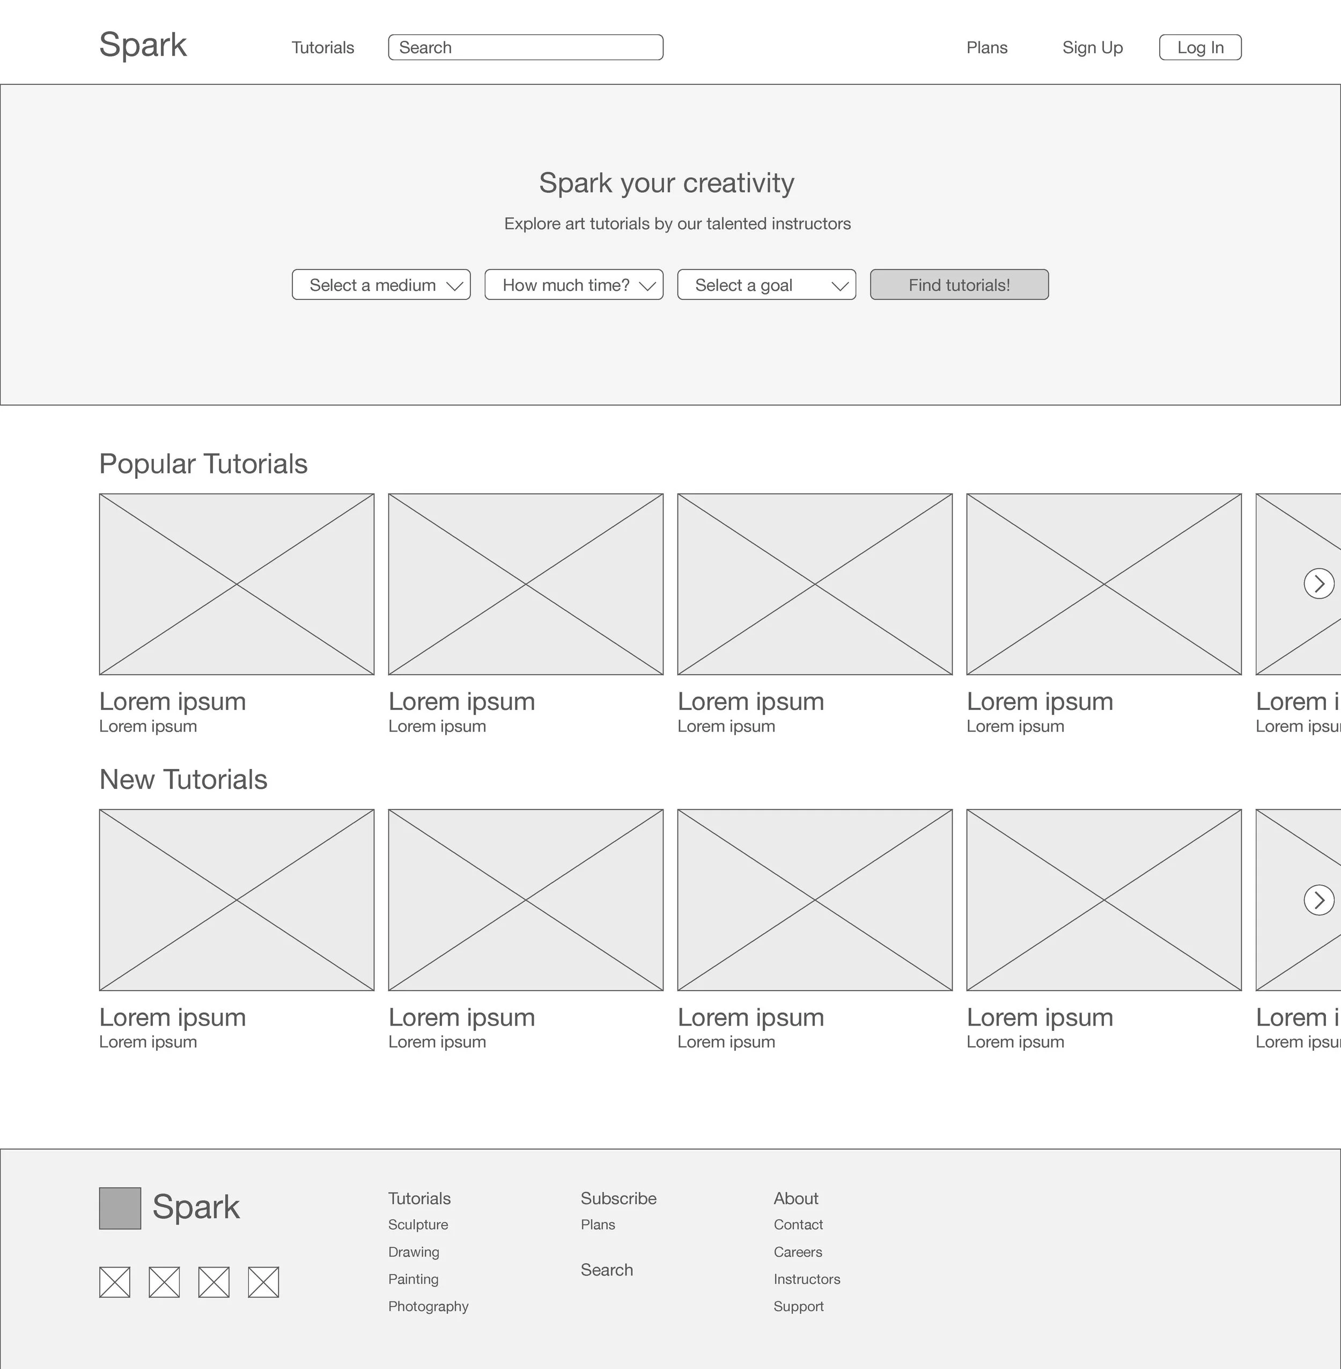1341x1369 pixels.
Task: Click the gray square footer logo
Action: point(120,1207)
